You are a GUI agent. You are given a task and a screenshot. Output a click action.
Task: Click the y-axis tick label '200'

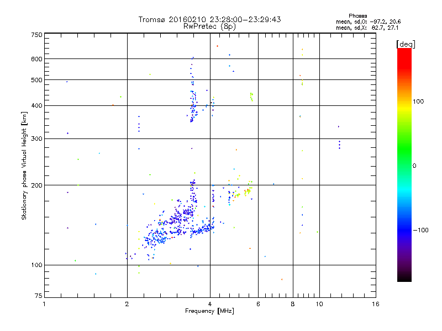36,185
